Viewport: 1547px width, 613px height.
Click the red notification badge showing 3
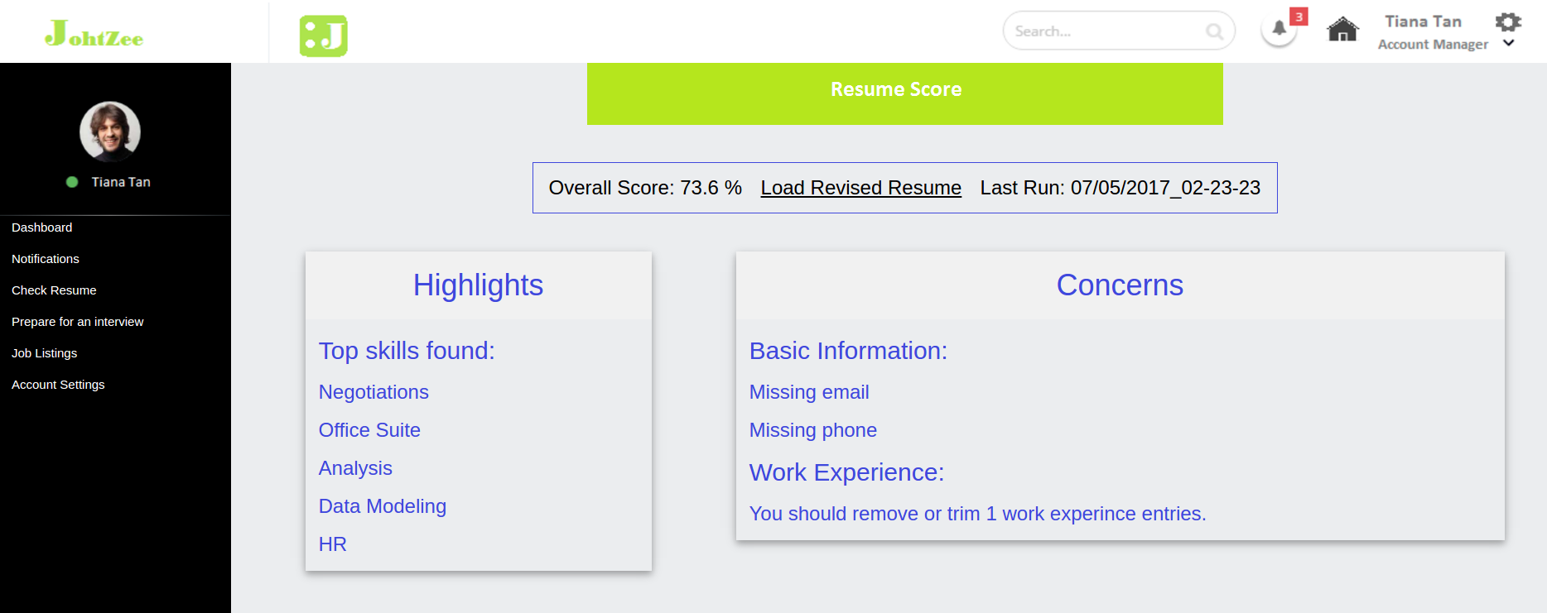pos(1299,17)
